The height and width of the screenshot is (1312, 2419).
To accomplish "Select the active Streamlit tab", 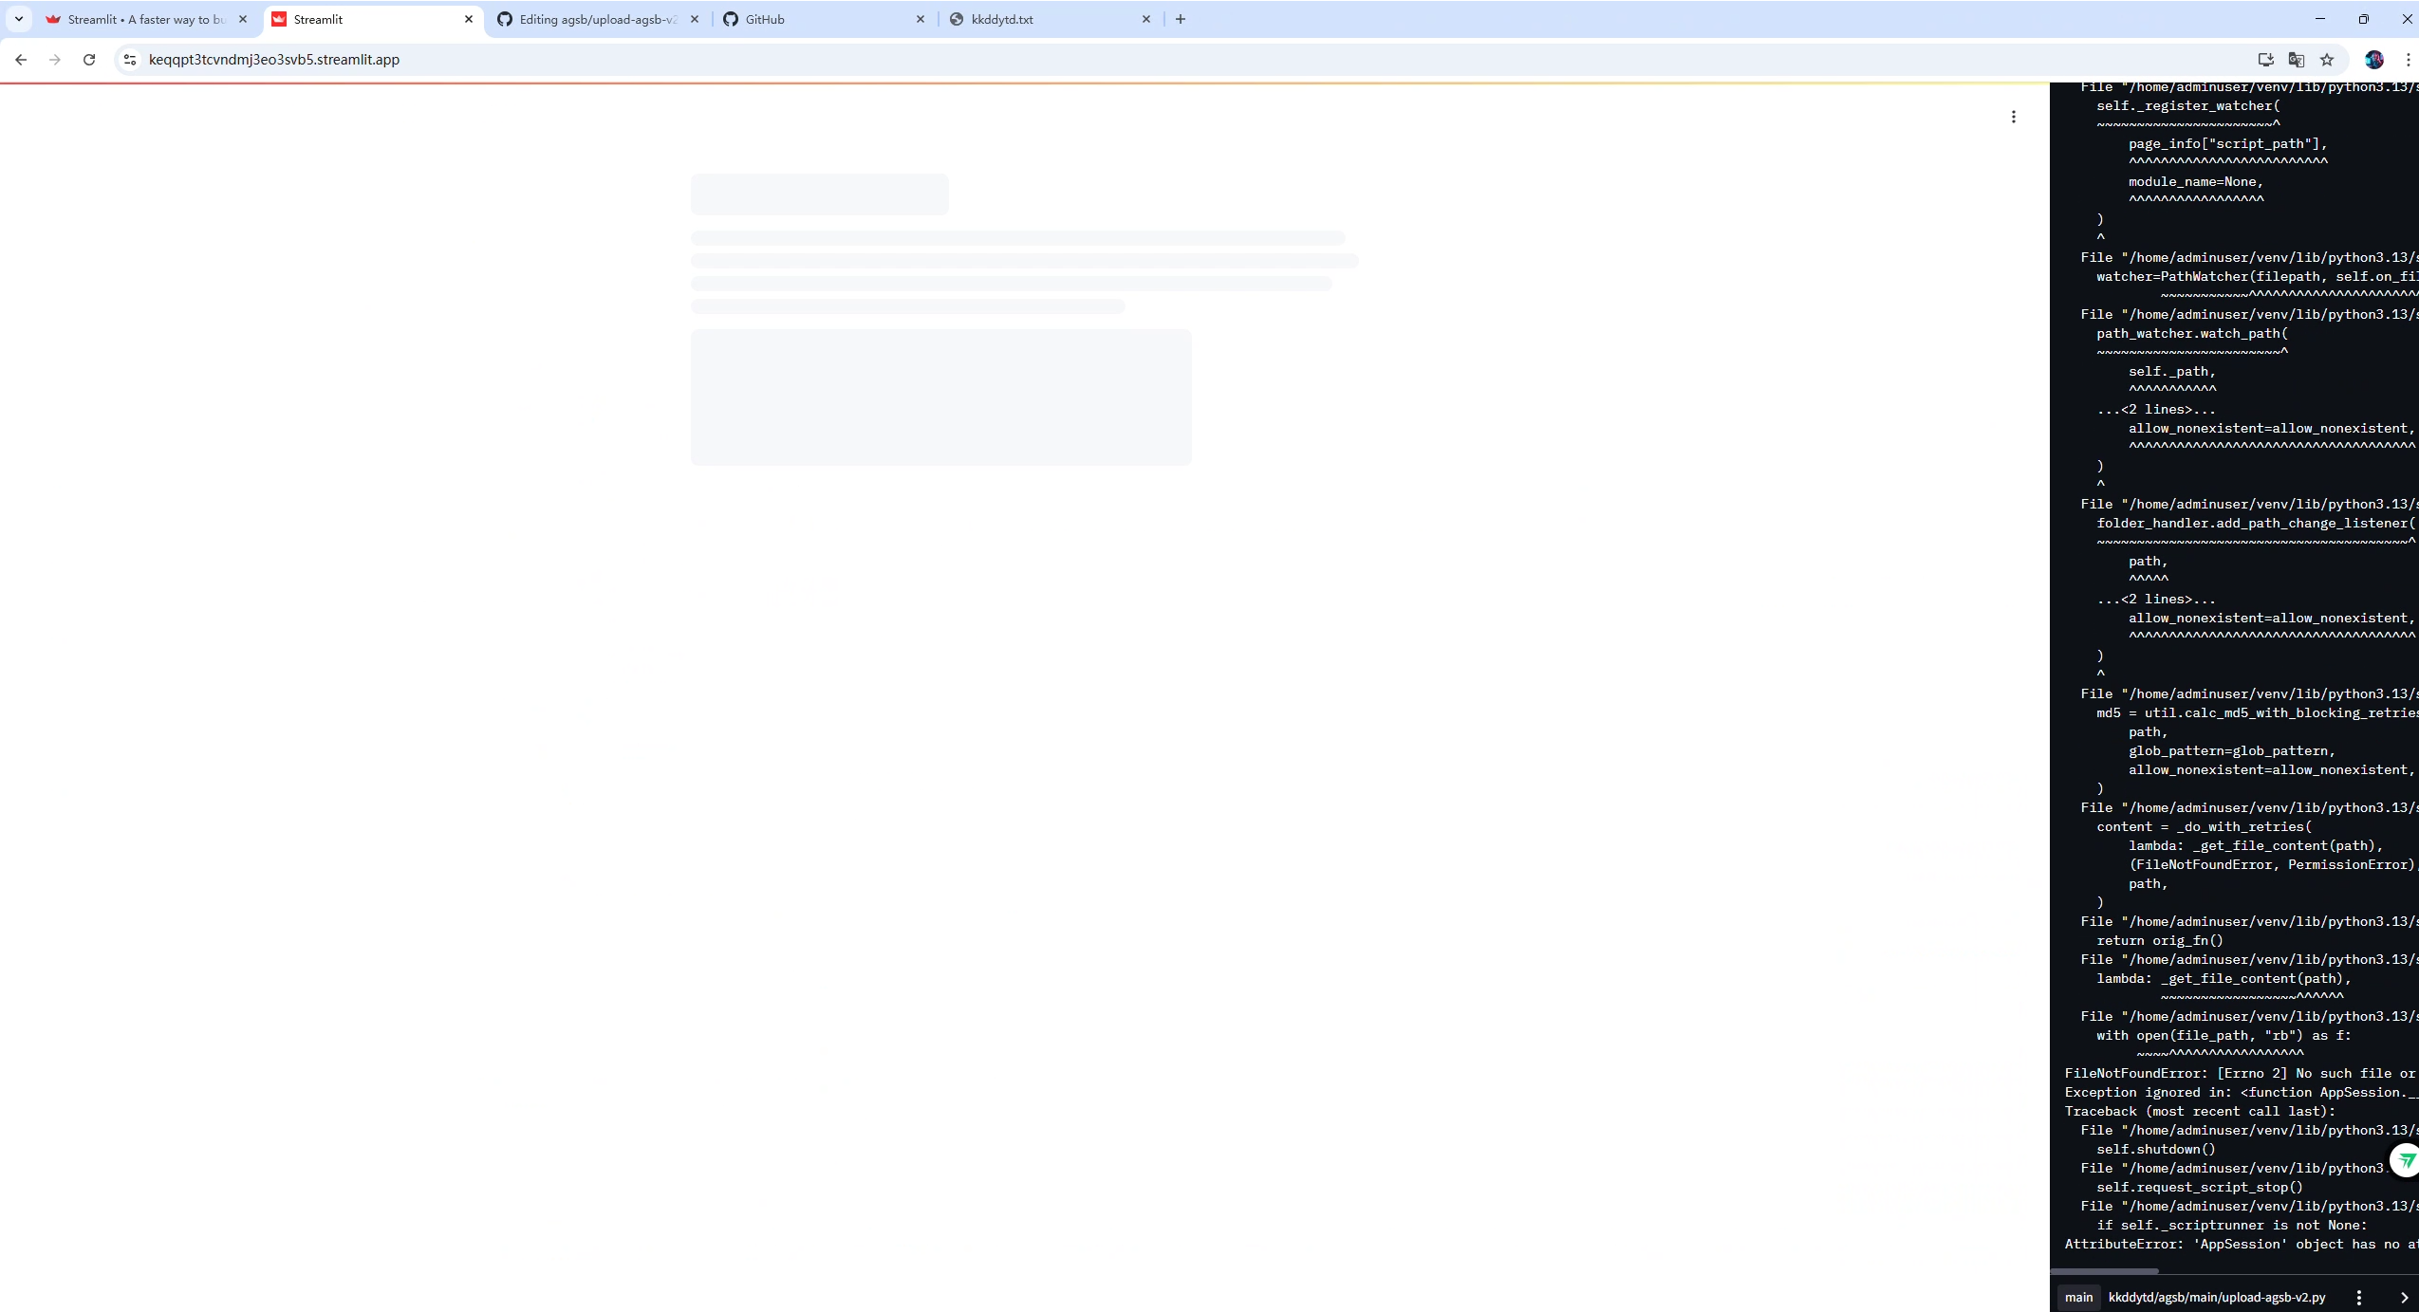I will point(372,19).
